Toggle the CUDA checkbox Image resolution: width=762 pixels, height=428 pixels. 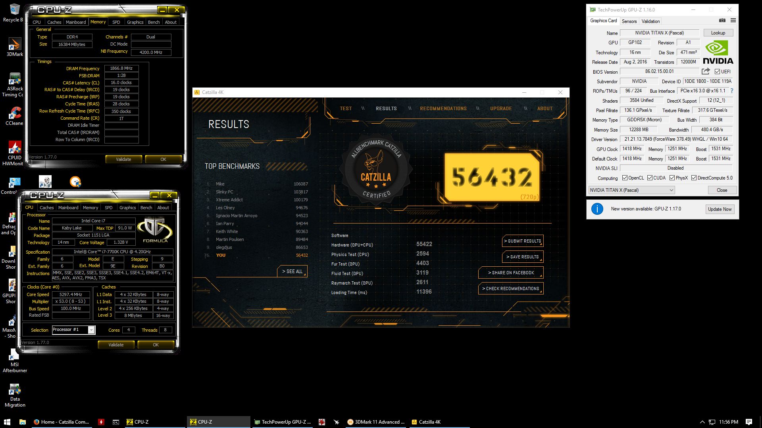click(650, 178)
